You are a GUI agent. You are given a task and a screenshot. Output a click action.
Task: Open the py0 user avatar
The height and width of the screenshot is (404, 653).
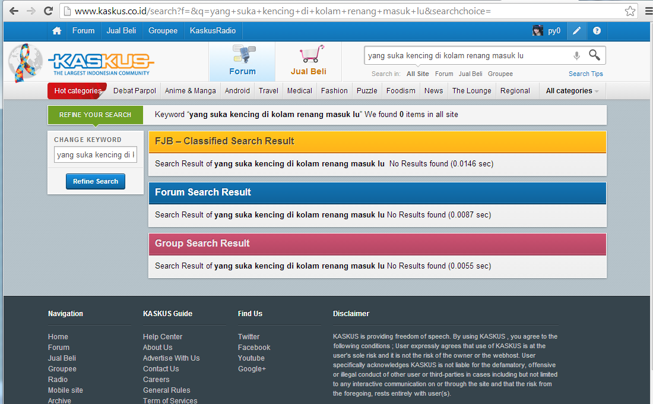pyautogui.click(x=538, y=31)
